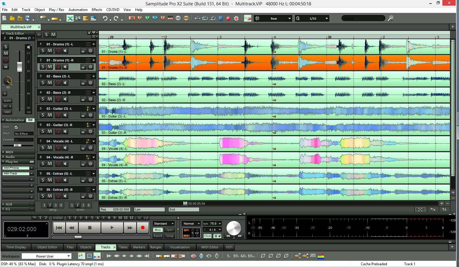
Task: Open the bpm 75.0 tempo dropdown
Action: click(212, 223)
